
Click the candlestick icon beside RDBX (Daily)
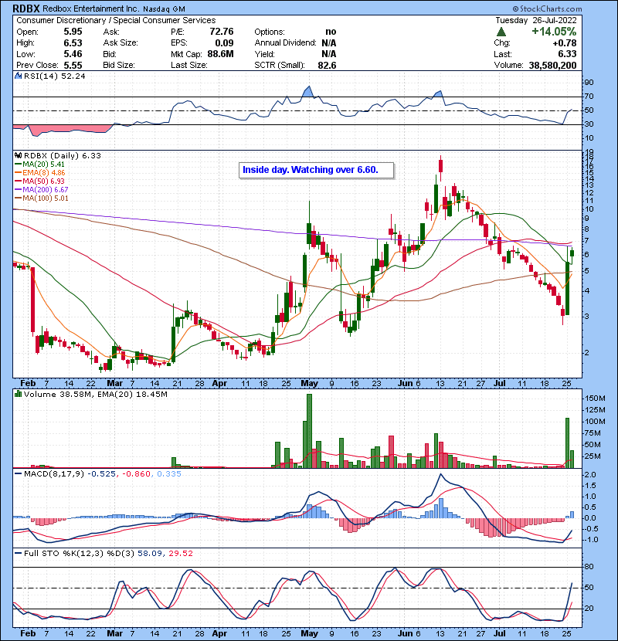(18, 155)
